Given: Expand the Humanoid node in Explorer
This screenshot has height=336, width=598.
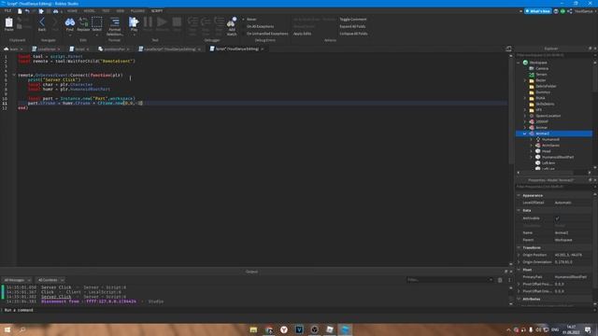Looking at the screenshot, I should [x=532, y=139].
